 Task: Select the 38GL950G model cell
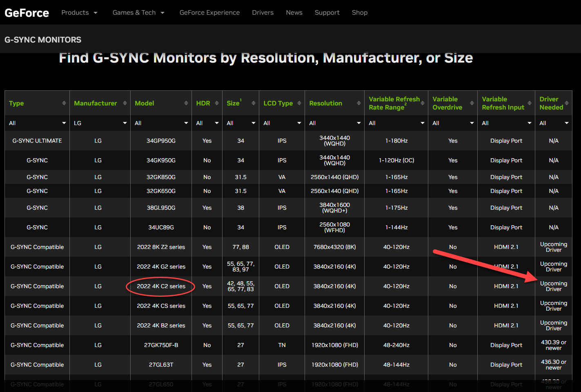coord(161,208)
